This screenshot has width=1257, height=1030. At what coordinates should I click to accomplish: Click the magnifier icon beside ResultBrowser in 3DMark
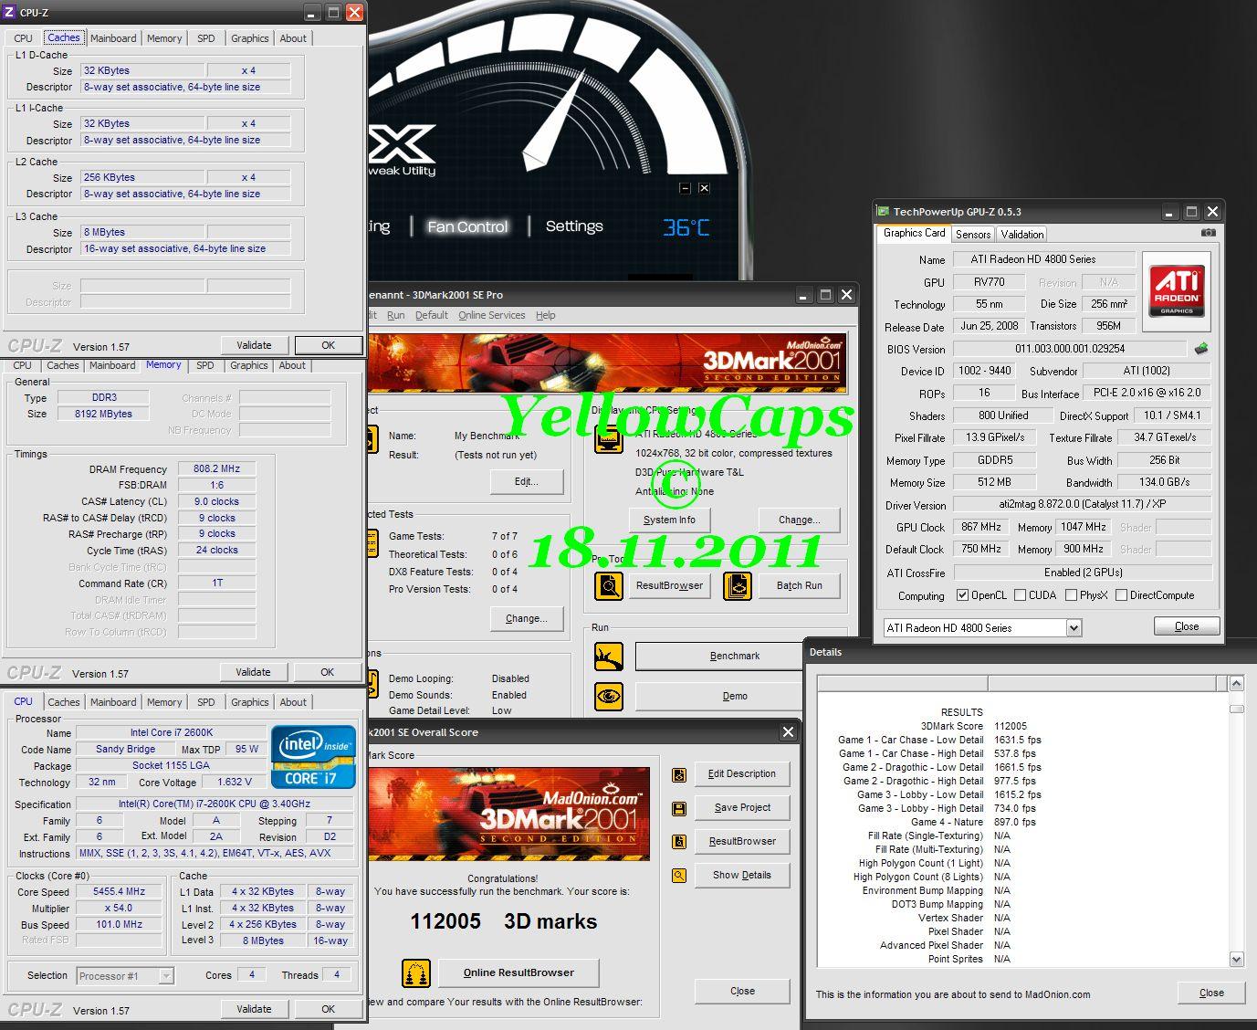point(608,585)
